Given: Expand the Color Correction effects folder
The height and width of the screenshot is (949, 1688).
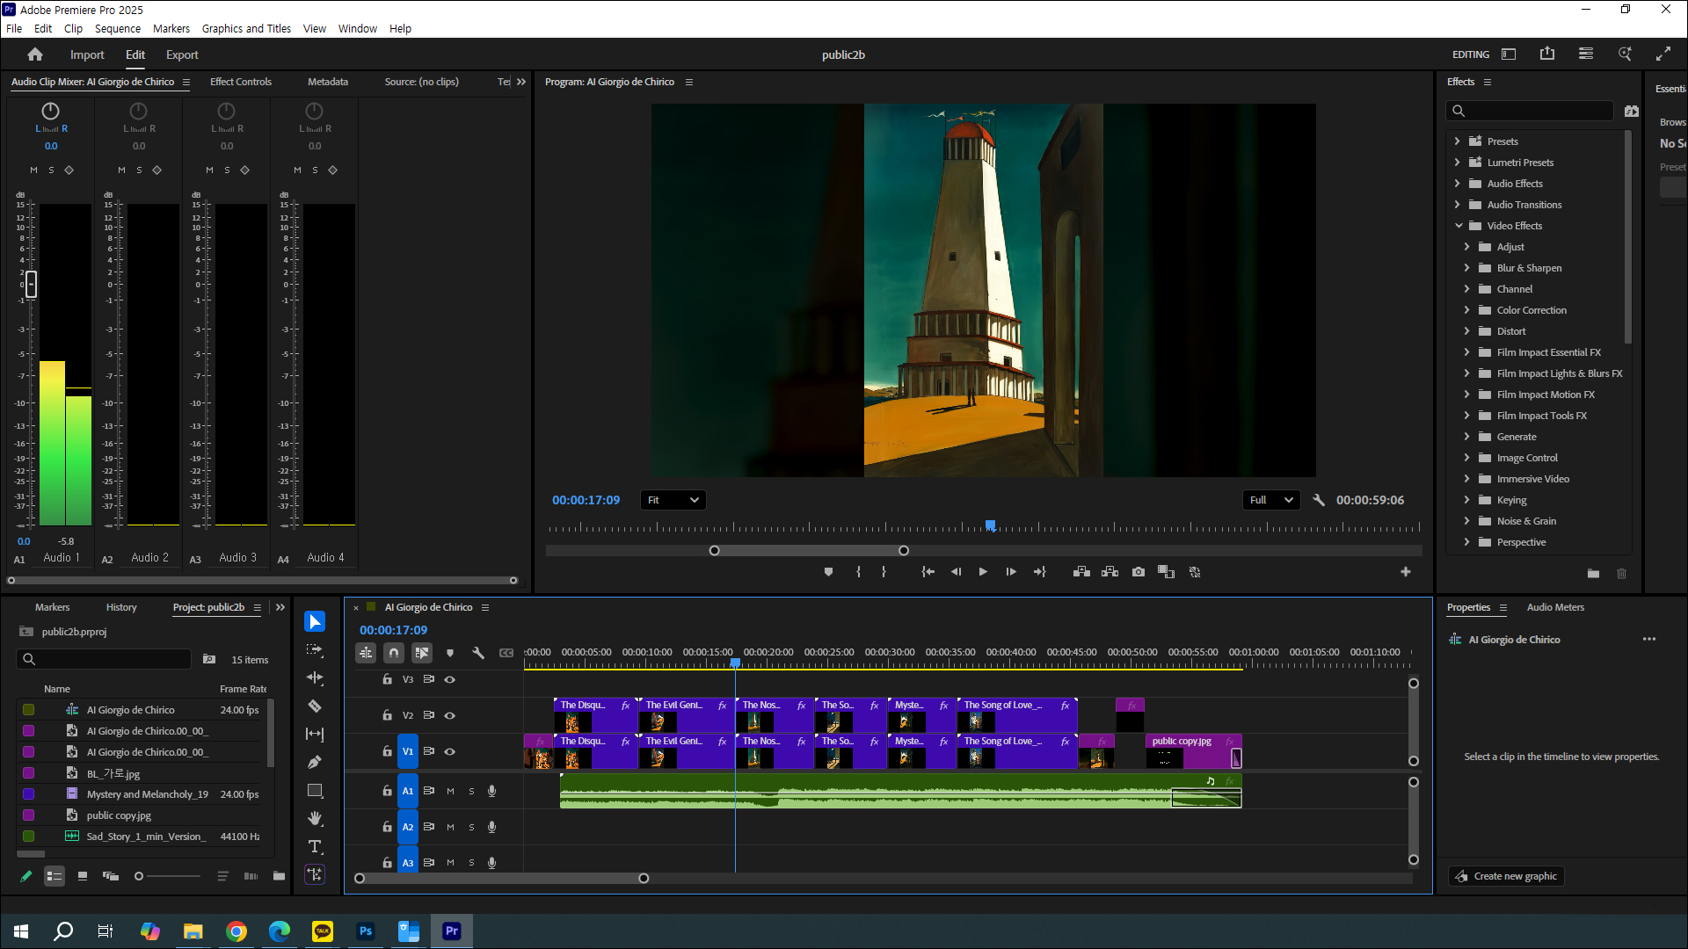Looking at the screenshot, I should (1466, 310).
